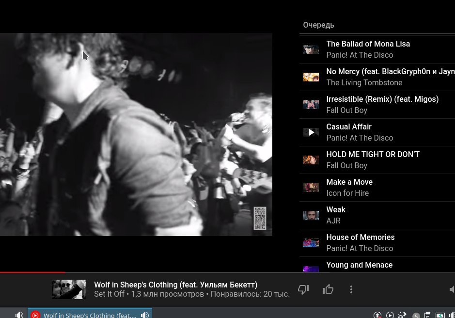Open the network connection tray icon

pyautogui.click(x=402, y=315)
